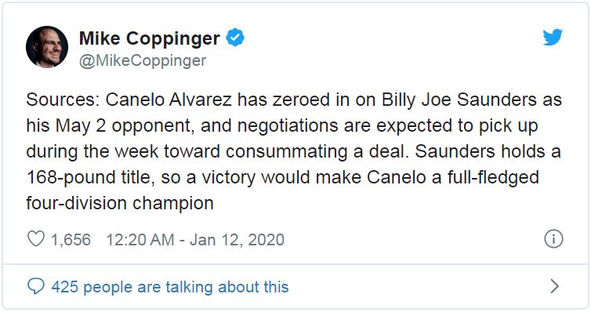
Task: Open the 12:20 AM time link
Action: pyautogui.click(x=140, y=240)
